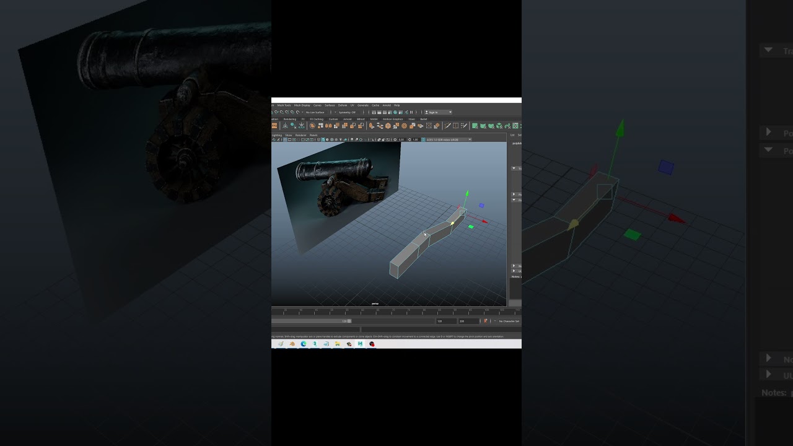Open Microsoft Edge from the taskbar
Image resolution: width=793 pixels, height=446 pixels.
[304, 344]
